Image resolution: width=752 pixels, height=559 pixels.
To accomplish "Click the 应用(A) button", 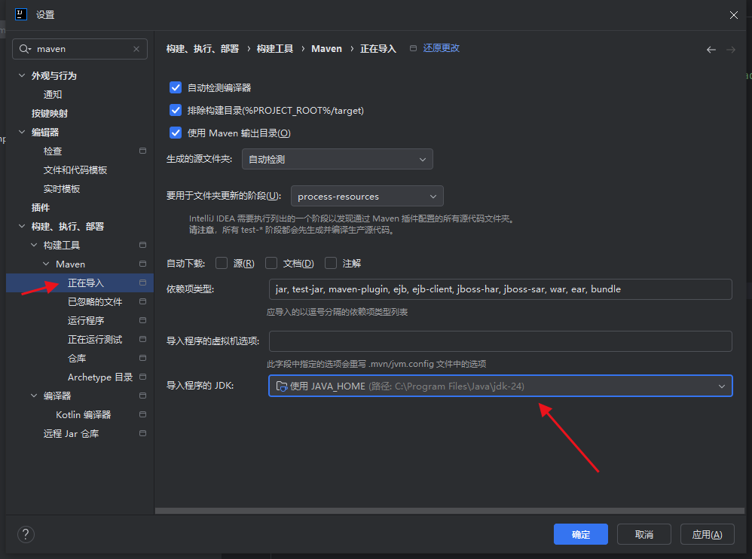I will pos(708,534).
